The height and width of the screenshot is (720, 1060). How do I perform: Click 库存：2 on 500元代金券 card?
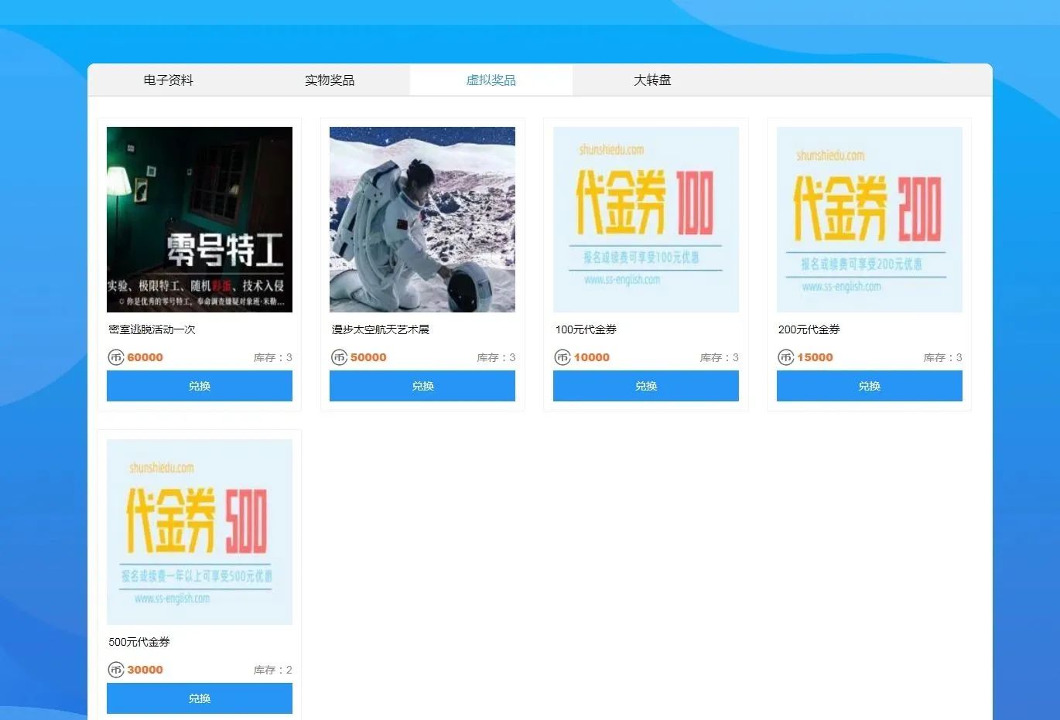click(273, 670)
